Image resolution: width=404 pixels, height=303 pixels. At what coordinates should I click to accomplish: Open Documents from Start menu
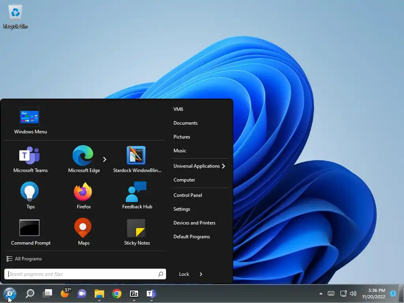pyautogui.click(x=185, y=123)
